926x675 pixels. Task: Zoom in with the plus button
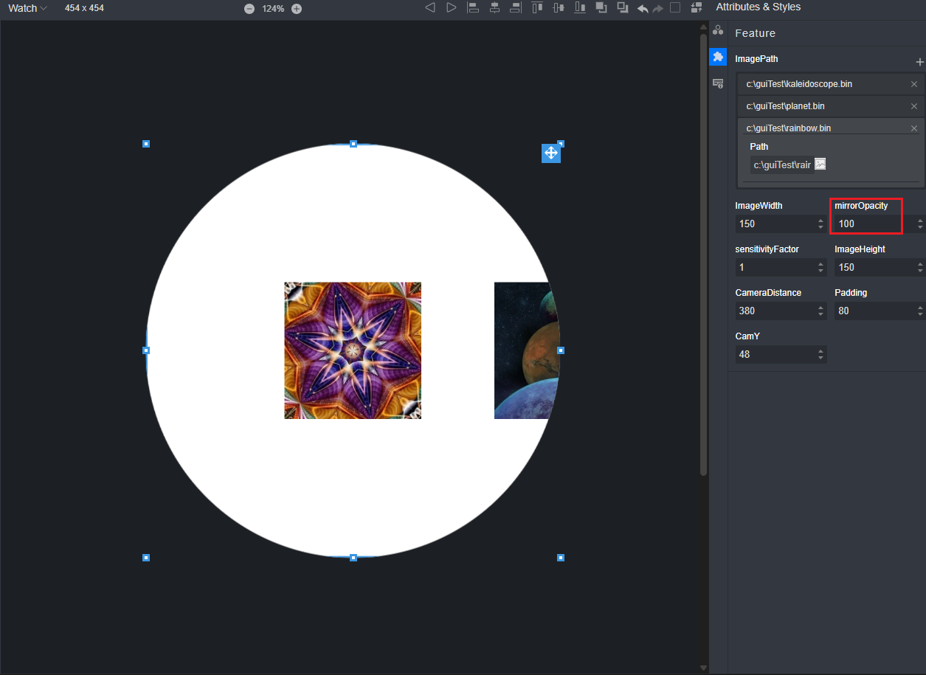[x=297, y=9]
